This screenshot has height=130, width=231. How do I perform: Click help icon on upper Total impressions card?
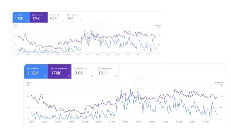[45, 20]
